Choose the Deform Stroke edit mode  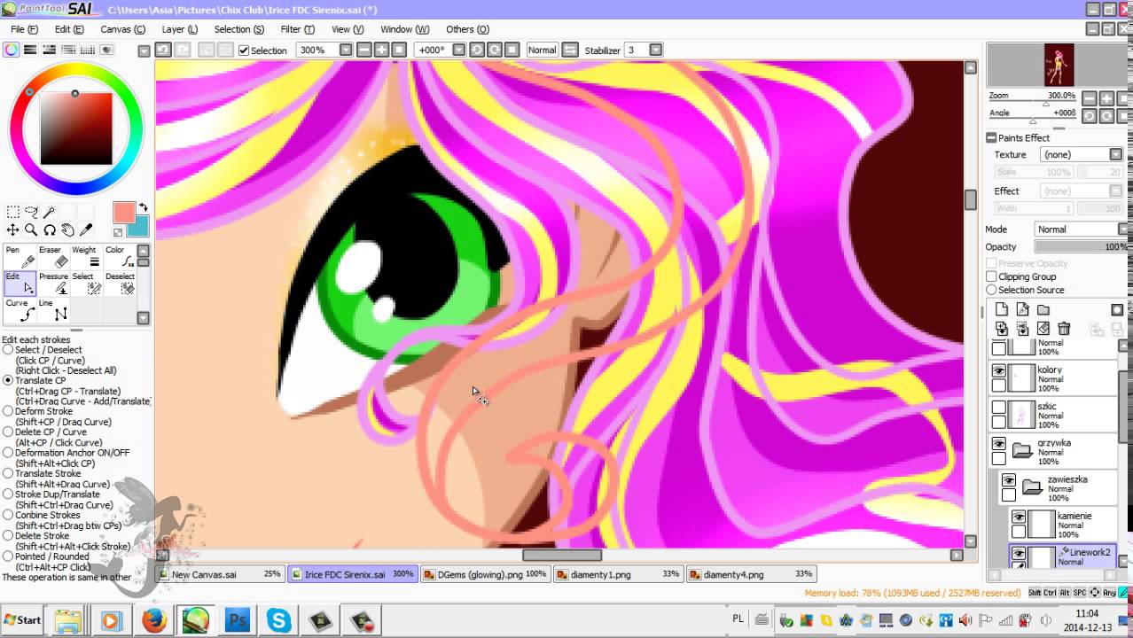tap(8, 411)
